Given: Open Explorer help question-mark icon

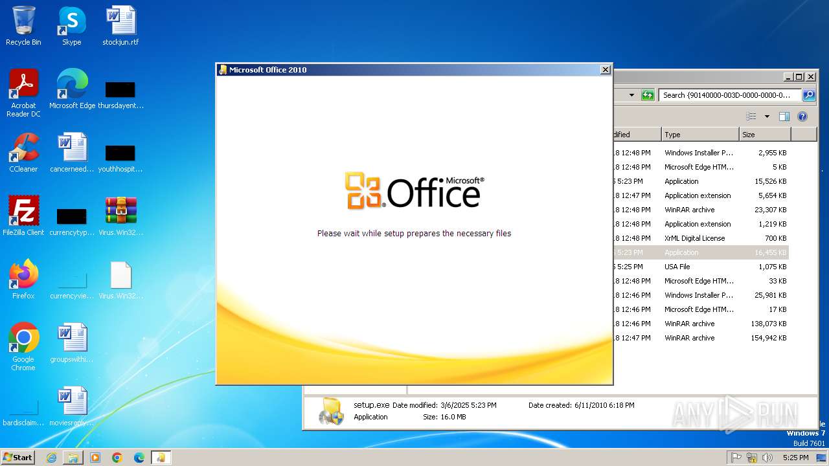Looking at the screenshot, I should point(802,116).
